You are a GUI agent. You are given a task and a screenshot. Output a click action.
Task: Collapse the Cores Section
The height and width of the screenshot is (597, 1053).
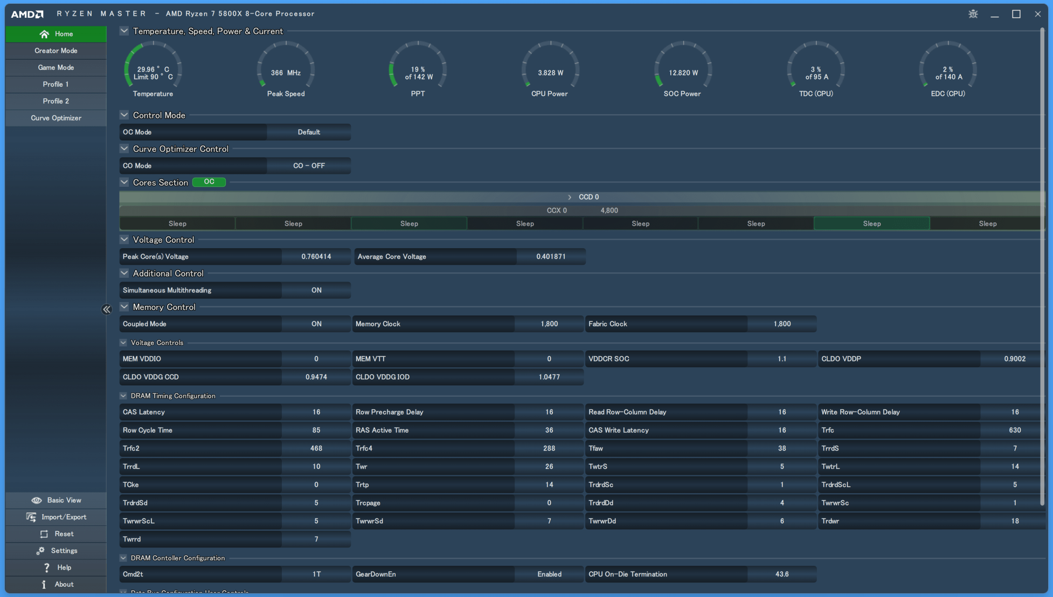124,182
